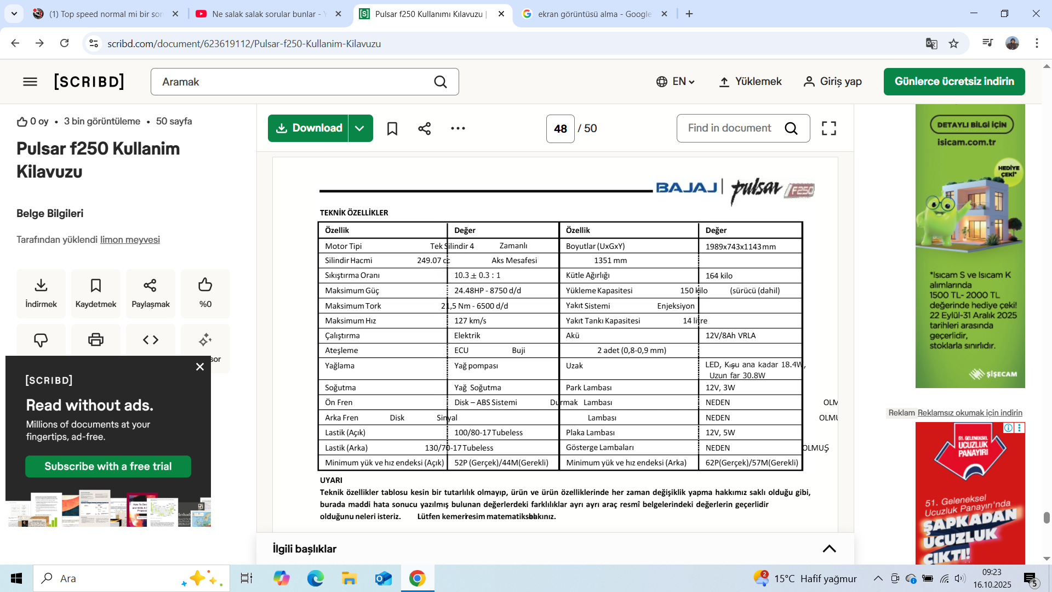Toggle fullscreen document view

coord(829,128)
